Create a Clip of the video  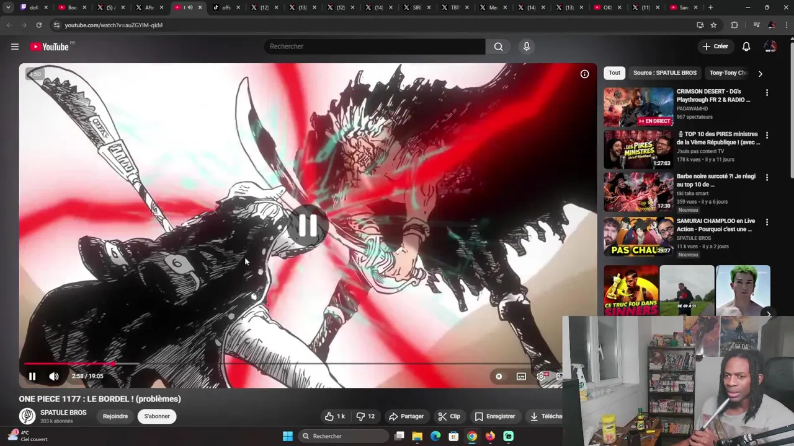click(x=449, y=416)
